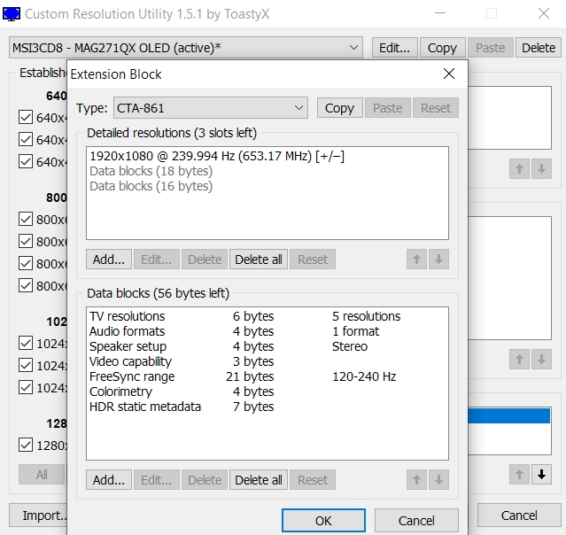Select Data blocks (18 bytes) entry

(x=151, y=171)
